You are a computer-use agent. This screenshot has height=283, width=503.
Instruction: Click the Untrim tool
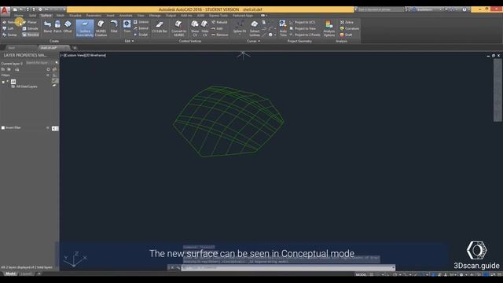click(x=141, y=22)
